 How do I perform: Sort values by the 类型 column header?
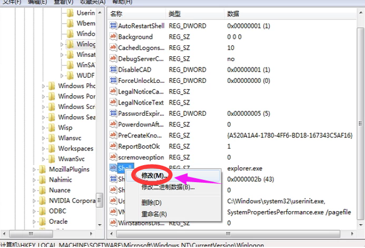(x=175, y=14)
